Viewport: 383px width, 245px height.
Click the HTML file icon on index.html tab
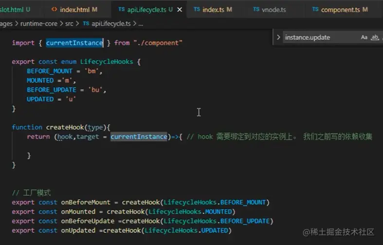[54, 9]
